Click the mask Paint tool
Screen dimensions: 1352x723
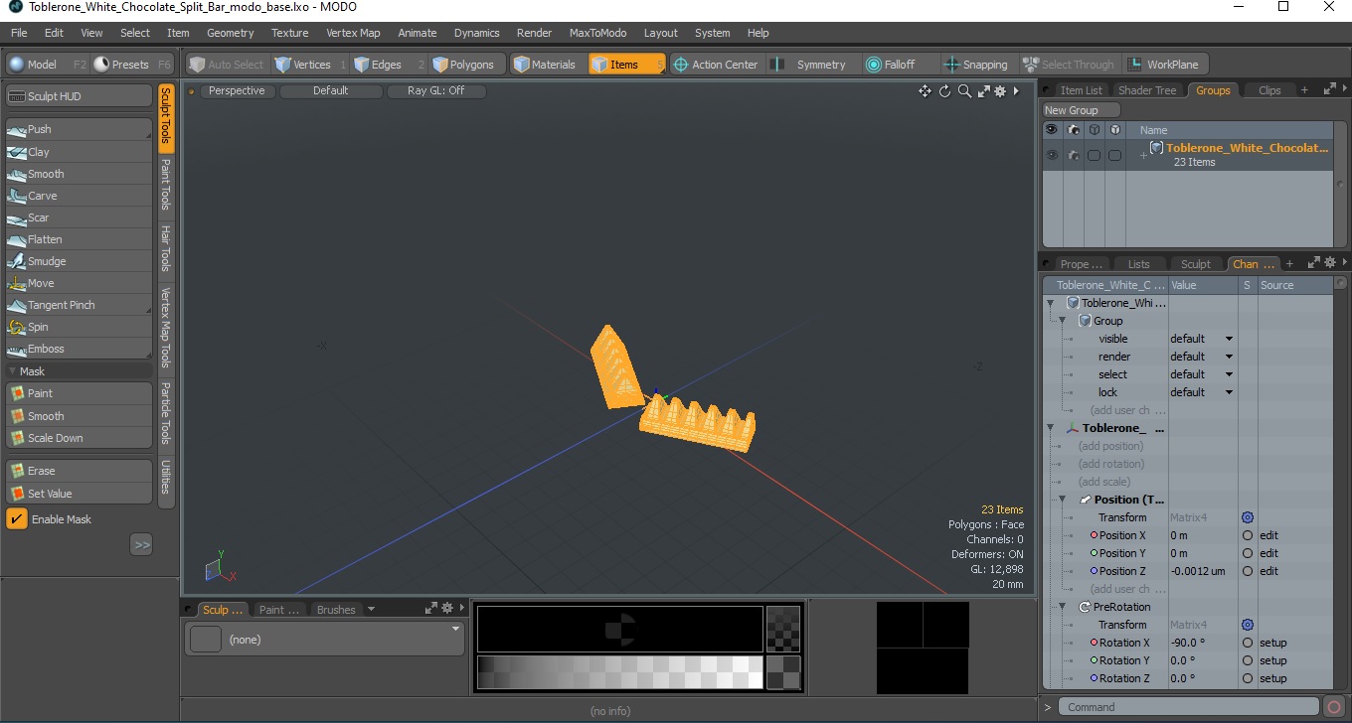79,393
